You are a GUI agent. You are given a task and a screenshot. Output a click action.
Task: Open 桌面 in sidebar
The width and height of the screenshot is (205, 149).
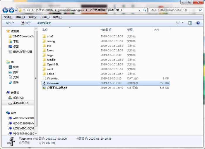(x=13, y=46)
